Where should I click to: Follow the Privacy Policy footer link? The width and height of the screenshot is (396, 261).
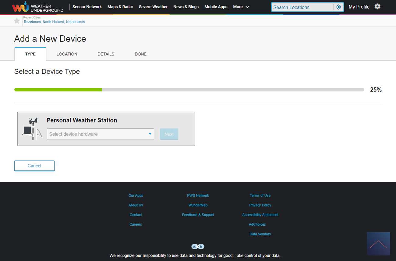(x=260, y=205)
